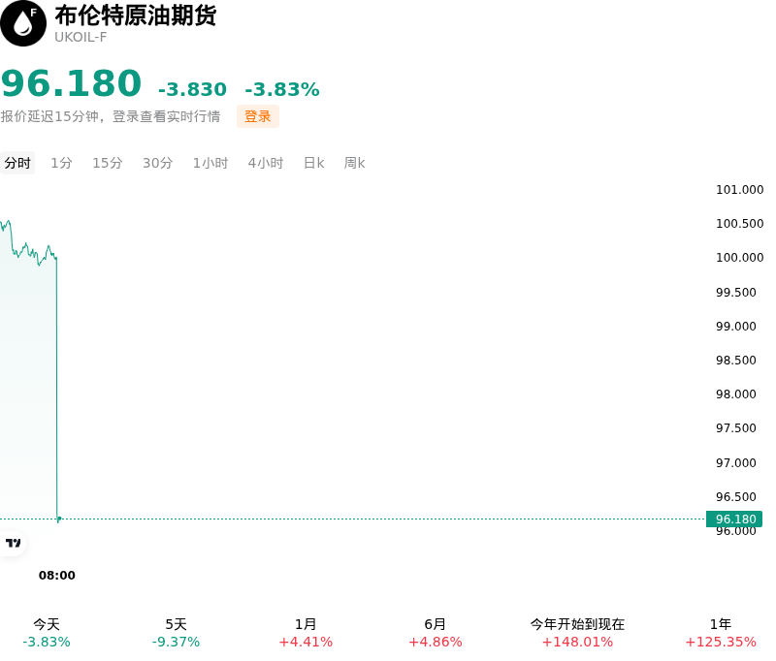This screenshot has height=661, width=776.
Task: Choose the 今年开始到现在 +148.01% range
Action: pos(577,633)
